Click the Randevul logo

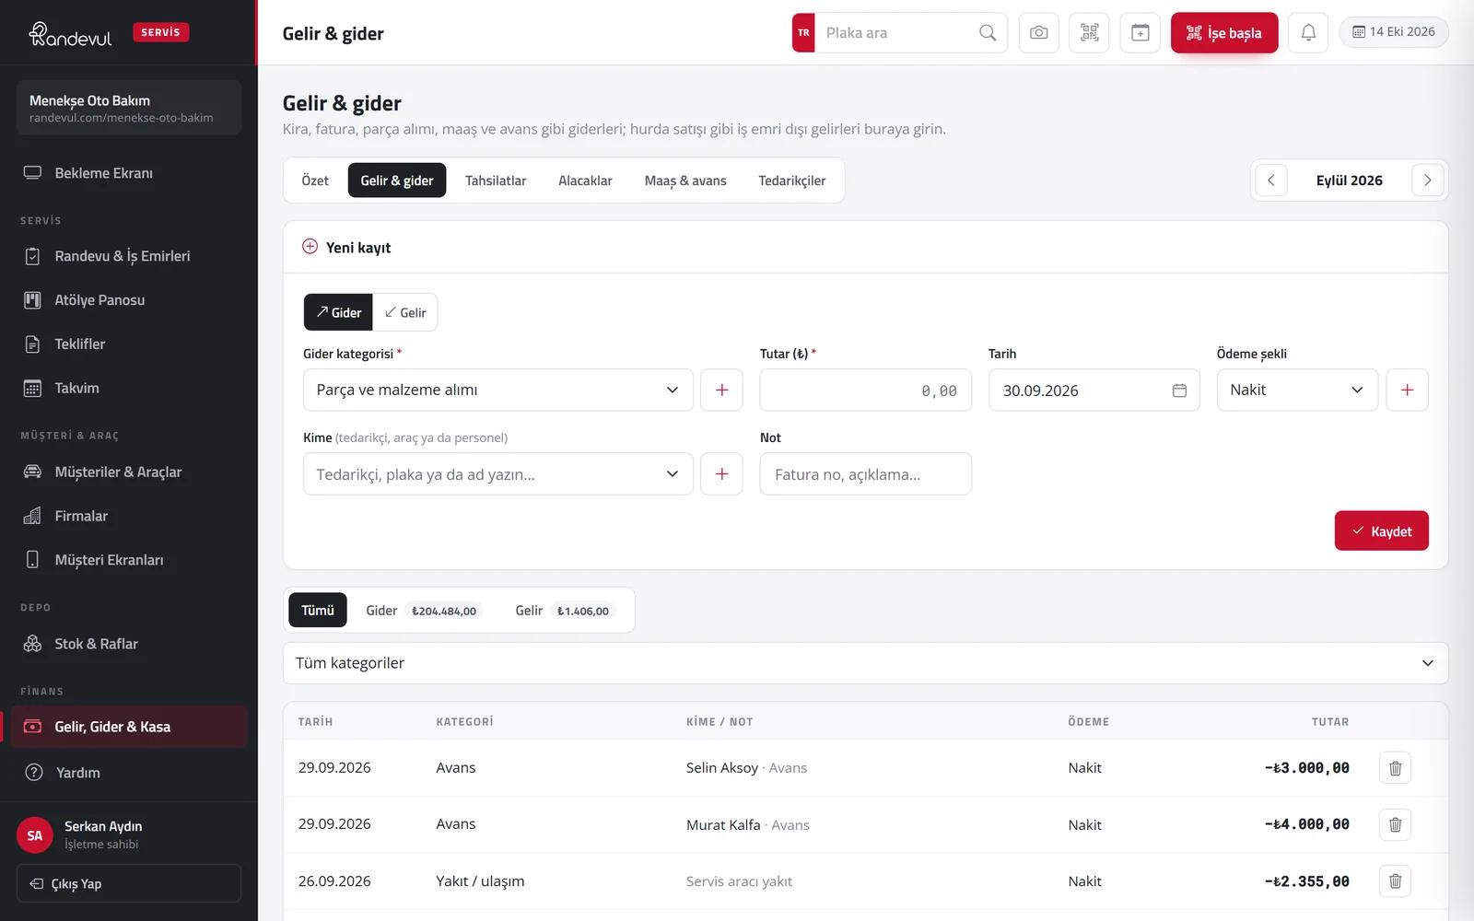(x=70, y=34)
